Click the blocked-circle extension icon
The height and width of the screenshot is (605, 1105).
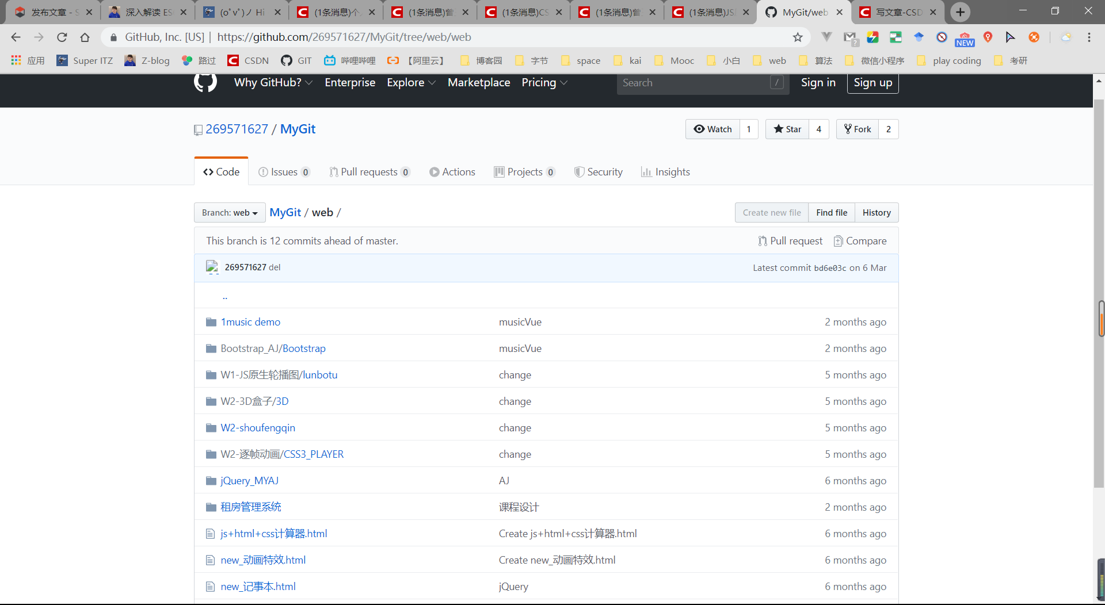tap(942, 37)
